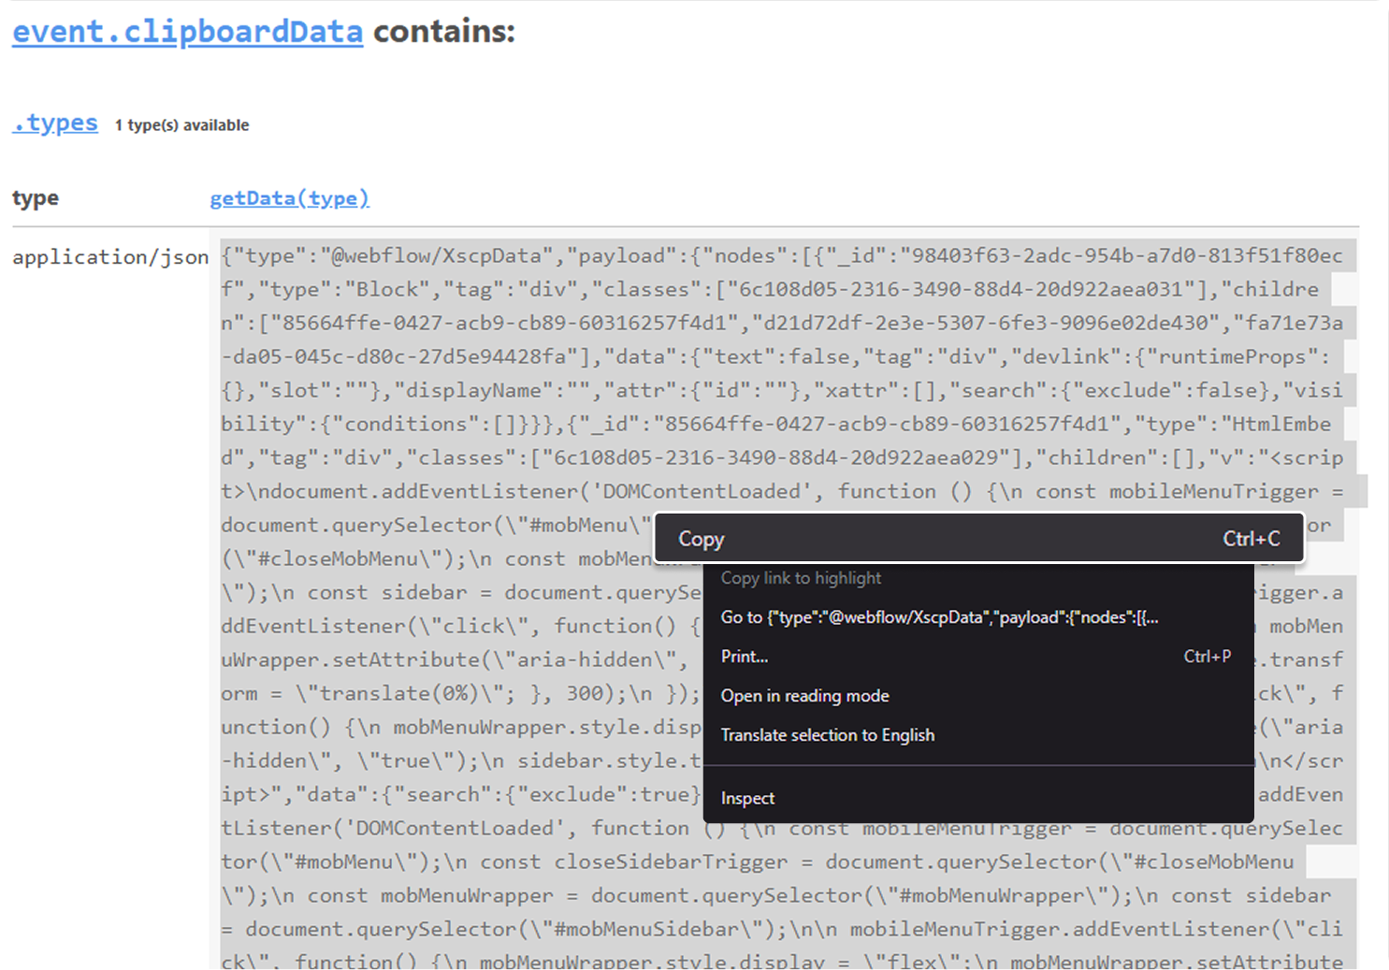Click the line beginning tLister('DOMContentLoaded'

pyautogui.click(x=782, y=829)
